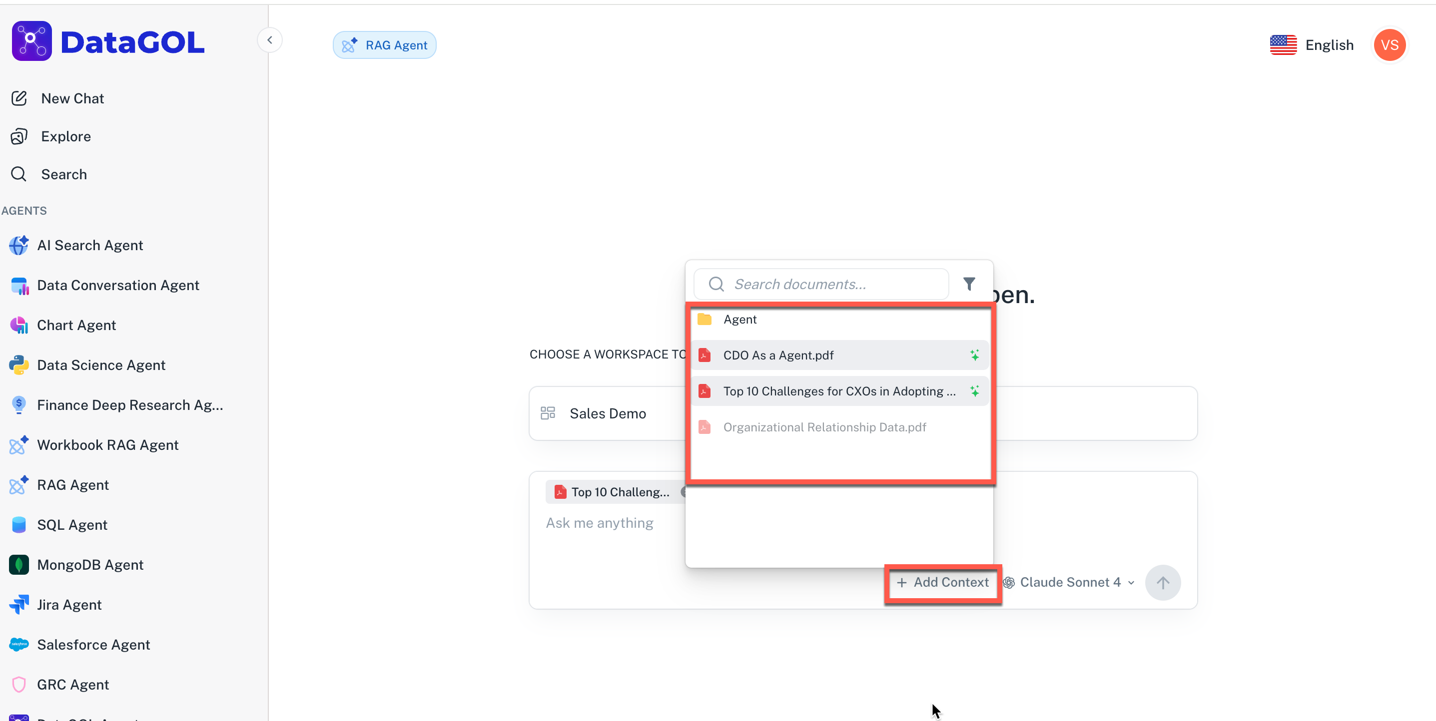The image size is (1436, 721).
Task: Click the Add Context button
Action: (943, 582)
